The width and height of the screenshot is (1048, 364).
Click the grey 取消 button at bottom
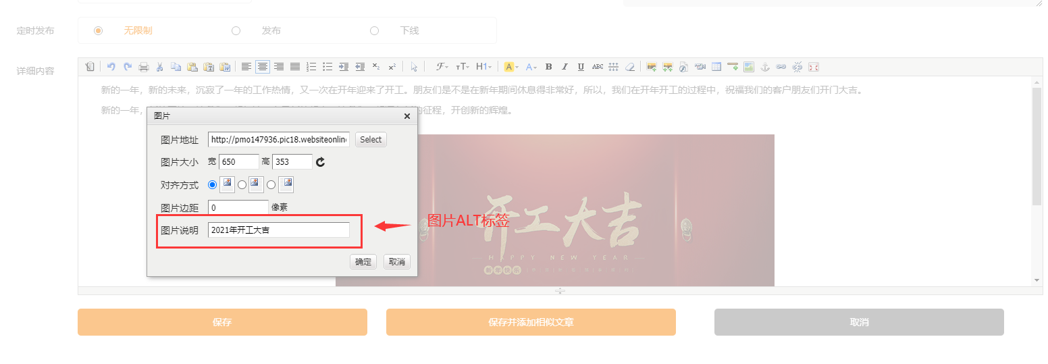[859, 322]
